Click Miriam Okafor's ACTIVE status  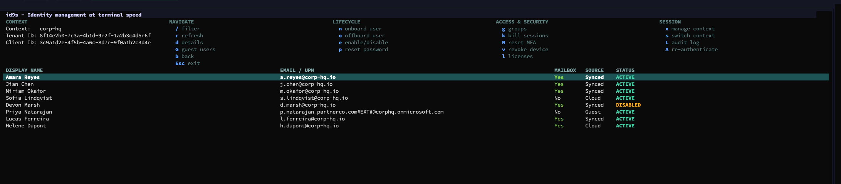[625, 91]
